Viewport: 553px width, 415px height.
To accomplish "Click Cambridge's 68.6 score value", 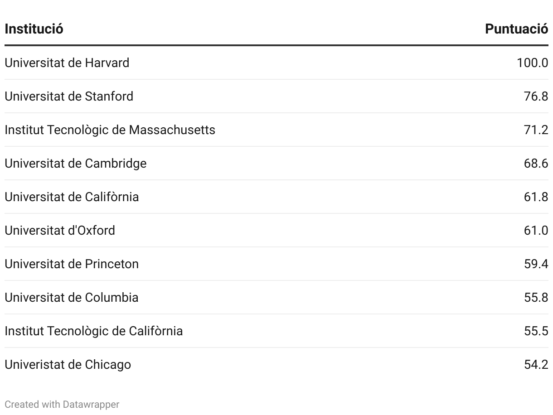I will click(x=536, y=163).
